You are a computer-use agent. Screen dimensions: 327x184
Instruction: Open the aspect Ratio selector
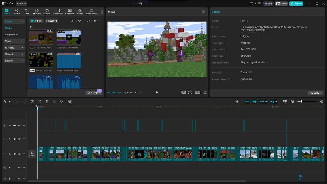click(x=197, y=92)
